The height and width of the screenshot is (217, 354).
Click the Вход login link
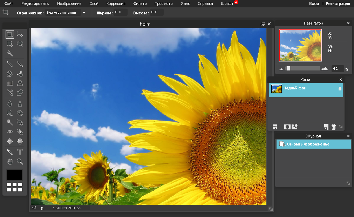(314, 4)
